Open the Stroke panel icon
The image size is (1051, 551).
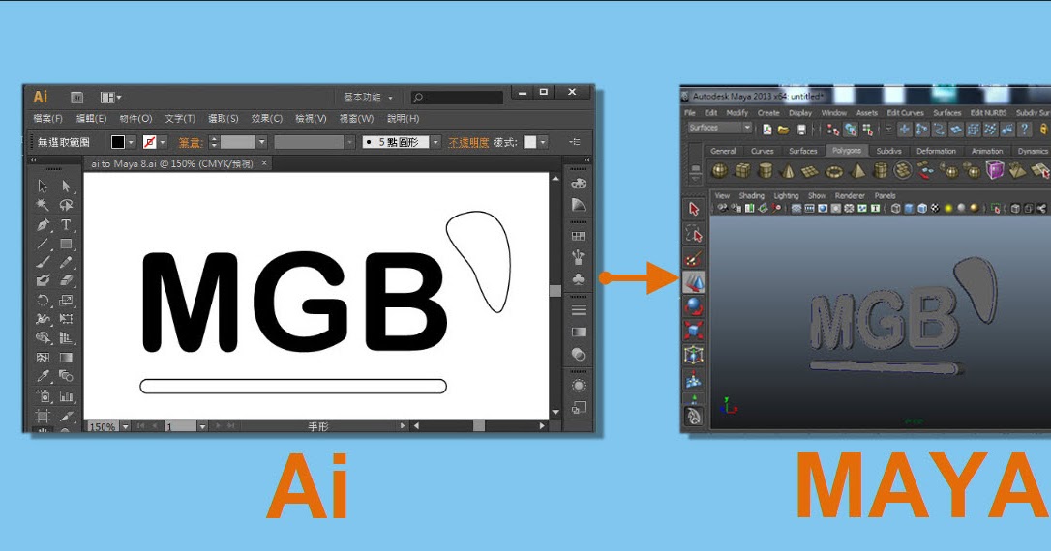coord(579,310)
